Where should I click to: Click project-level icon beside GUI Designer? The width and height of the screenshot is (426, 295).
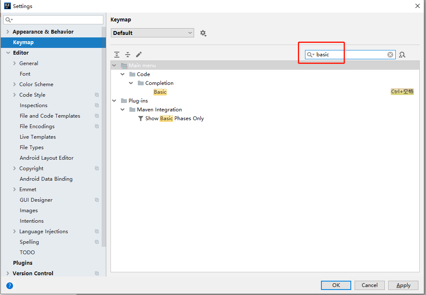pyautogui.click(x=97, y=200)
